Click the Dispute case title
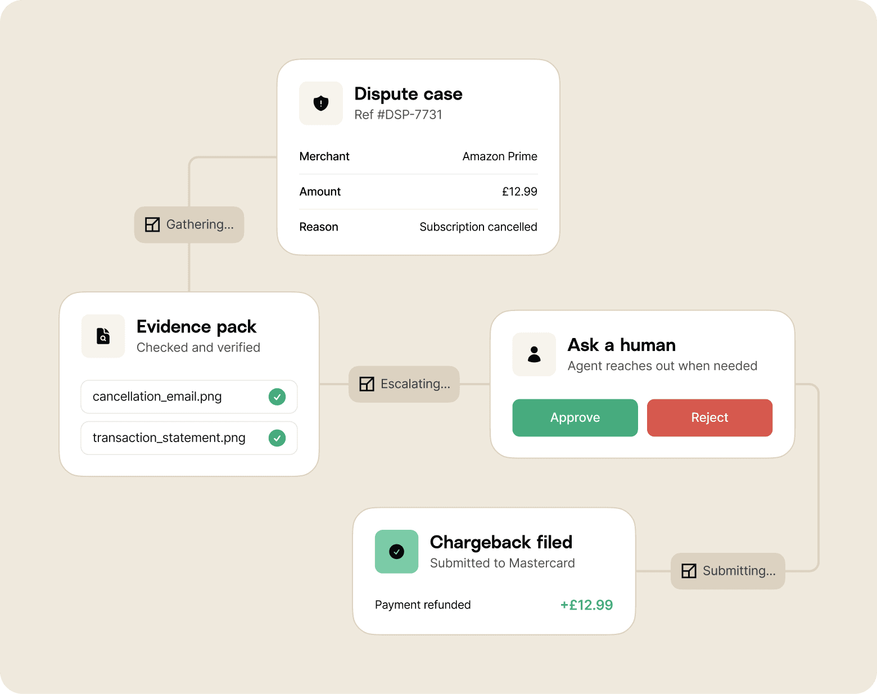Viewport: 877px width, 694px height. [408, 93]
